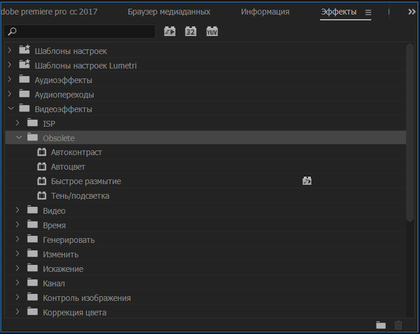Click the Быстрое размытие effect icon
Viewport: 420px width, 334px height.
point(42,181)
